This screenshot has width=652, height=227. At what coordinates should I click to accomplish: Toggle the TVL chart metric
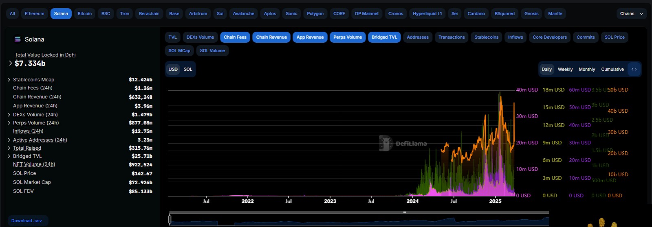coord(173,37)
